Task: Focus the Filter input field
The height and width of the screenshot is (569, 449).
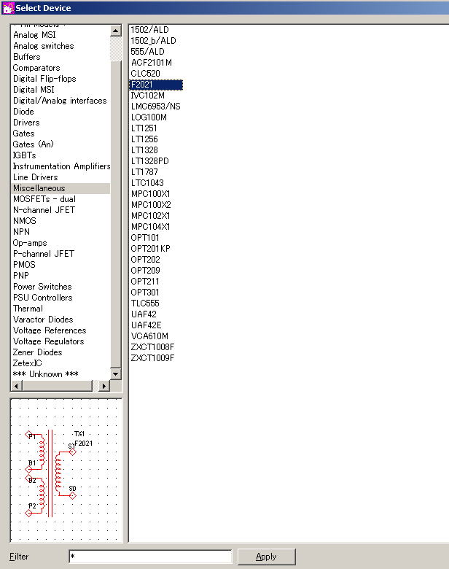Action: [150, 557]
